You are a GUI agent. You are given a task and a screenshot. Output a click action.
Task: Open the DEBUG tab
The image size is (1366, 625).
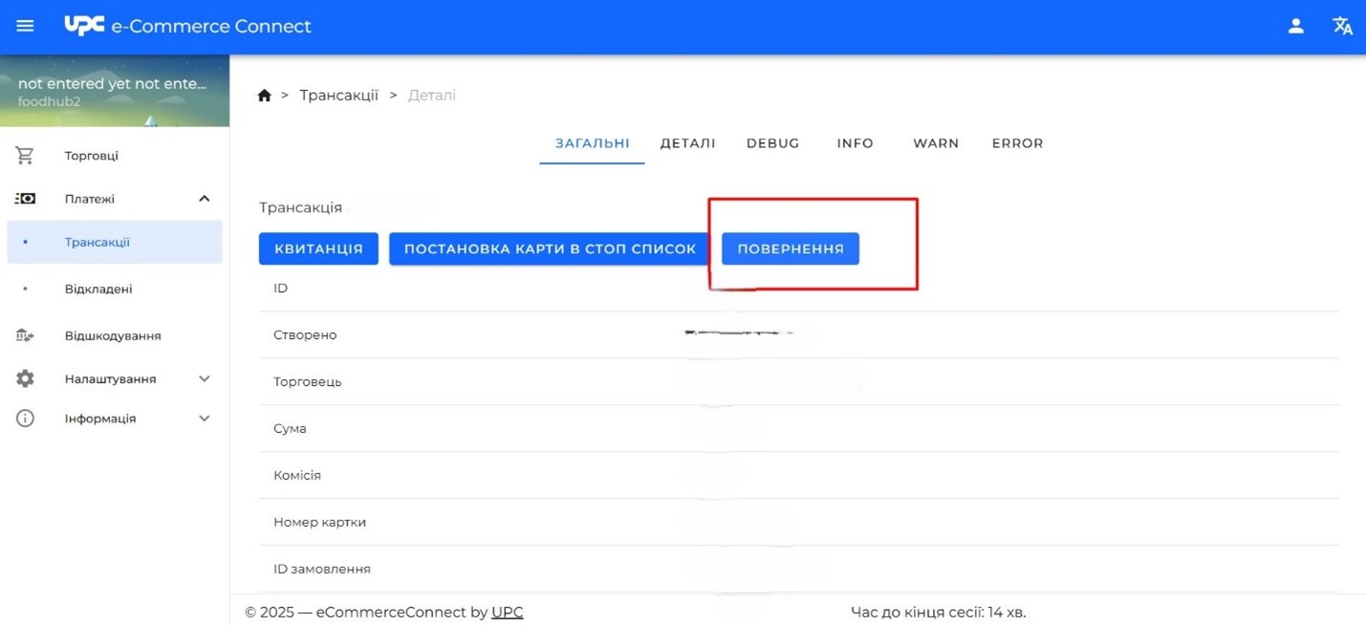772,143
